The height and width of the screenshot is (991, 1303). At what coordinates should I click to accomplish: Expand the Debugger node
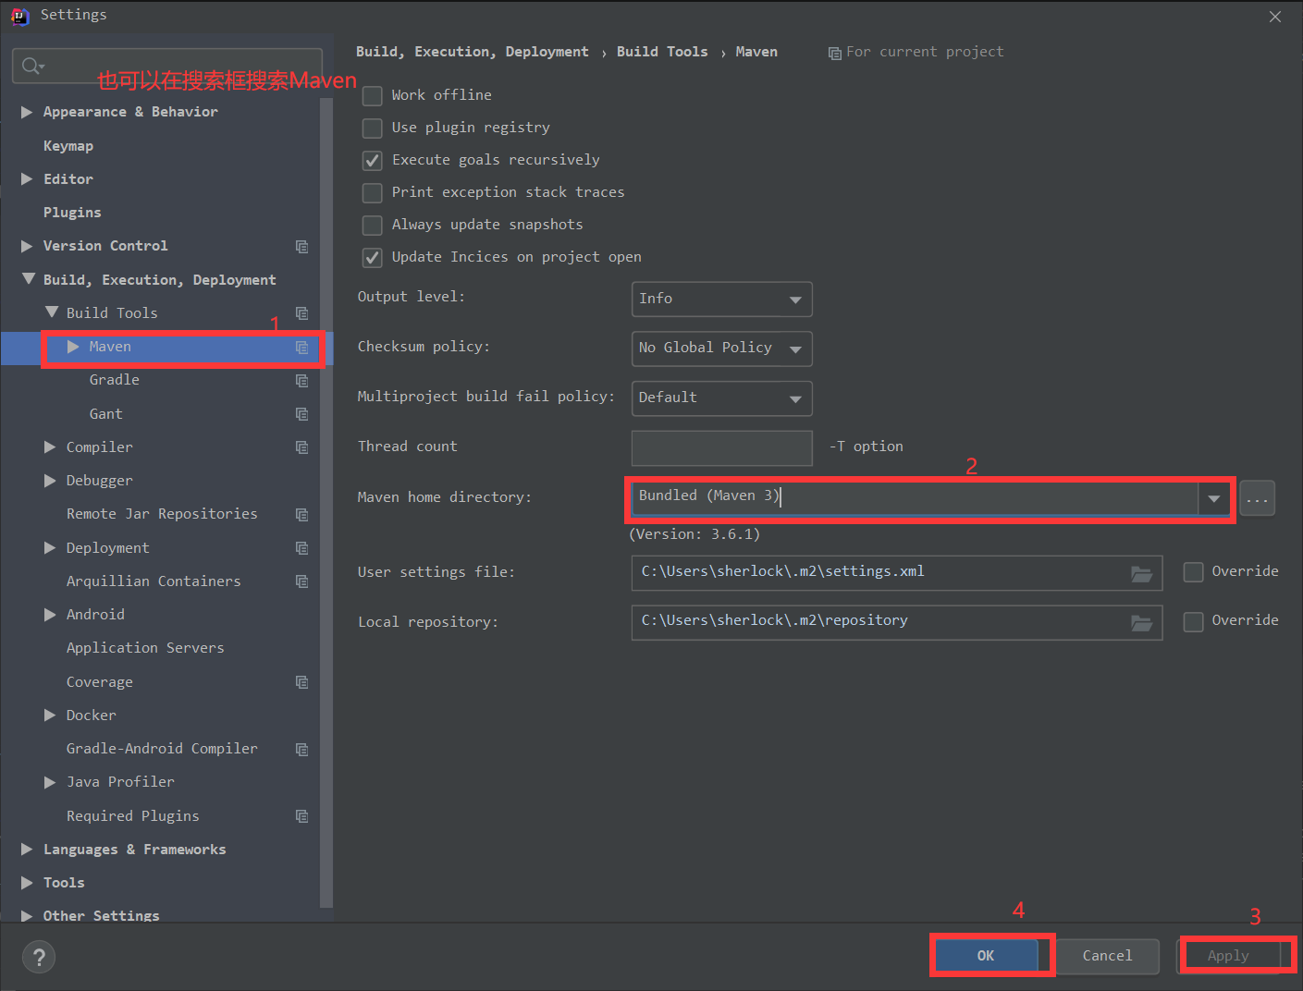point(50,481)
